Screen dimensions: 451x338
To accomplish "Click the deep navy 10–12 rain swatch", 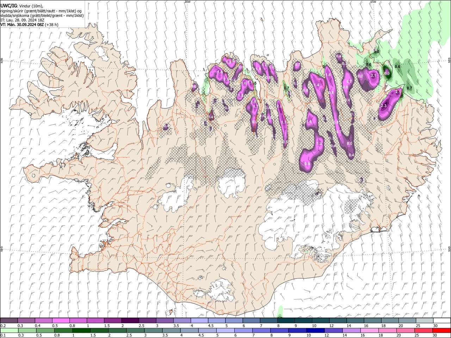I will pyautogui.click(x=315, y=330).
